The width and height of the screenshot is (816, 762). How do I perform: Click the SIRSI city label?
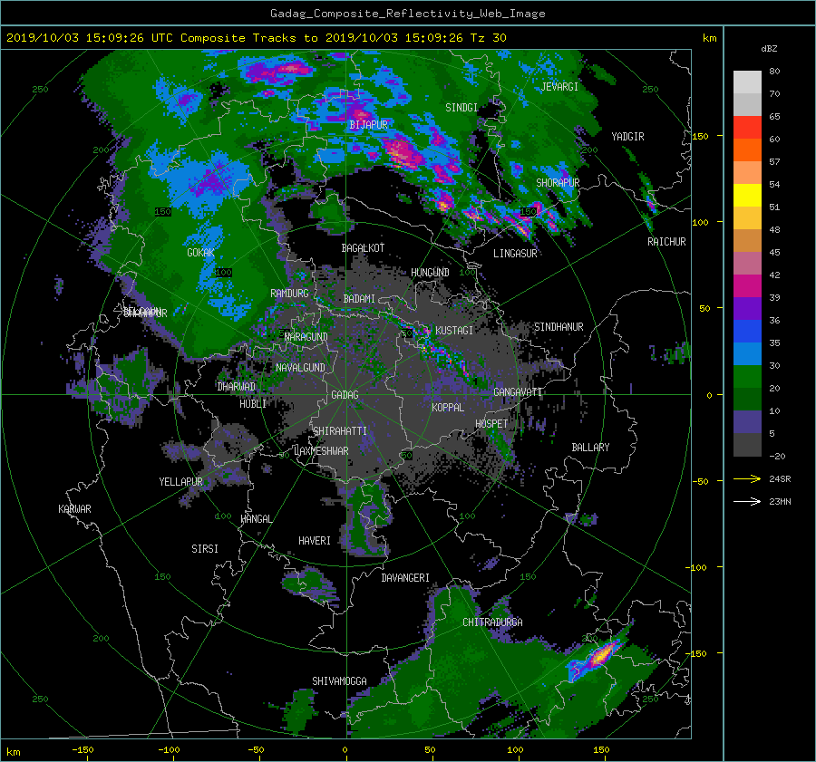205,549
